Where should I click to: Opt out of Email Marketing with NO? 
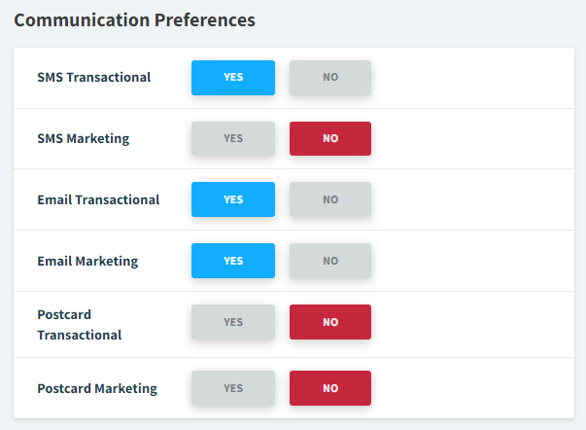click(x=330, y=261)
